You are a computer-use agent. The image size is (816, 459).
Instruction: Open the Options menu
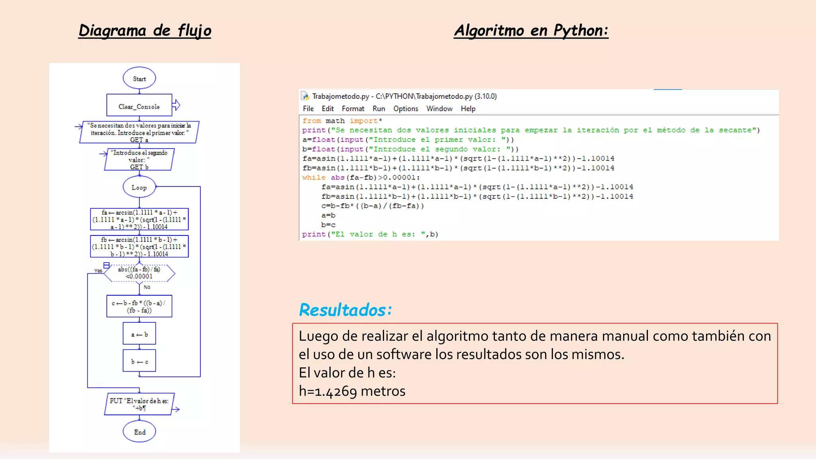406,109
